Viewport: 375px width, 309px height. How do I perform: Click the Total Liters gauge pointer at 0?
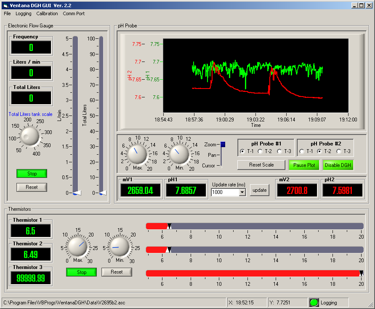pyautogui.click(x=103, y=193)
